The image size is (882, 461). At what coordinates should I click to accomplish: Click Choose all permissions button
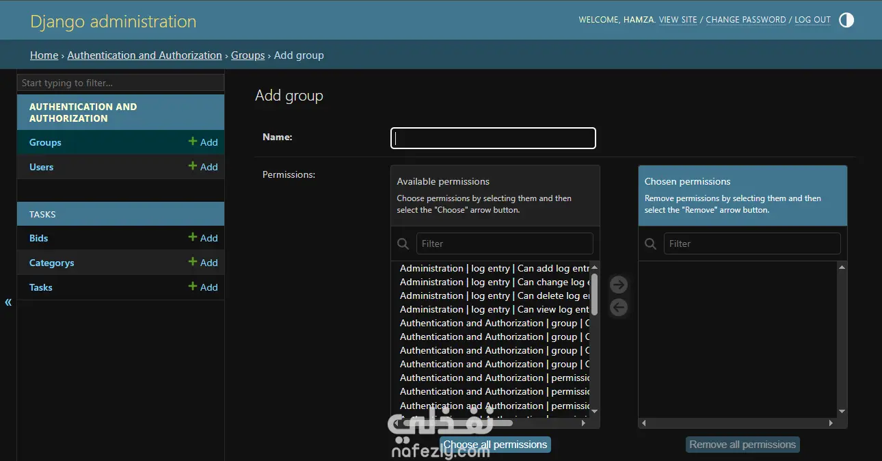coord(495,445)
